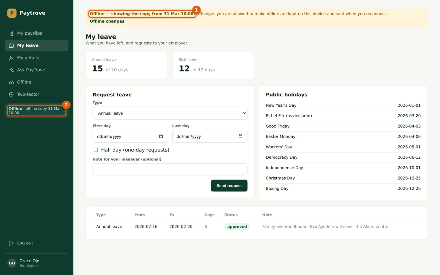Screen dimensions: 440x275
Task: Click the note for your manager field
Action: tap(170, 169)
